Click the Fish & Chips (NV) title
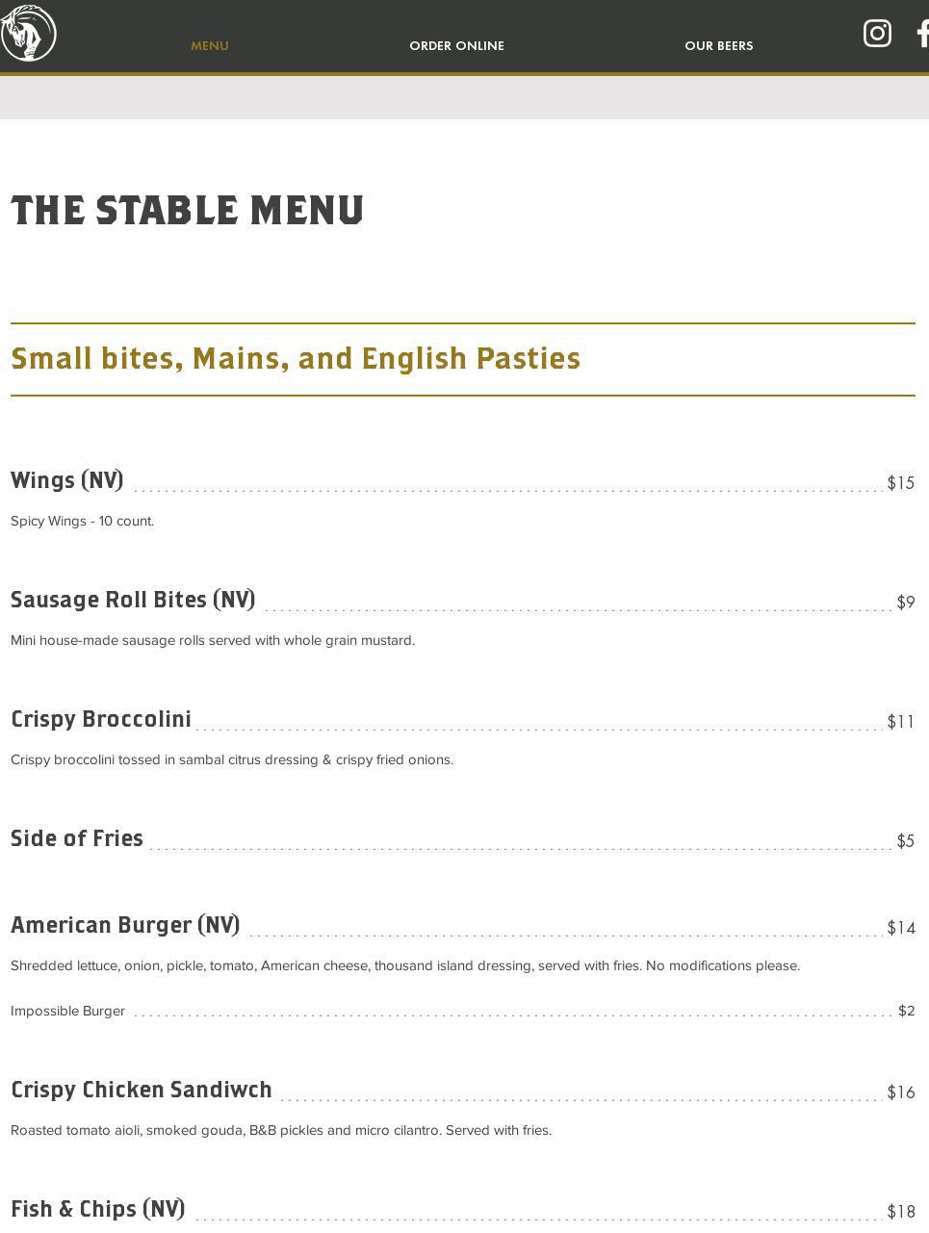The height and width of the screenshot is (1233, 929). point(98,1209)
